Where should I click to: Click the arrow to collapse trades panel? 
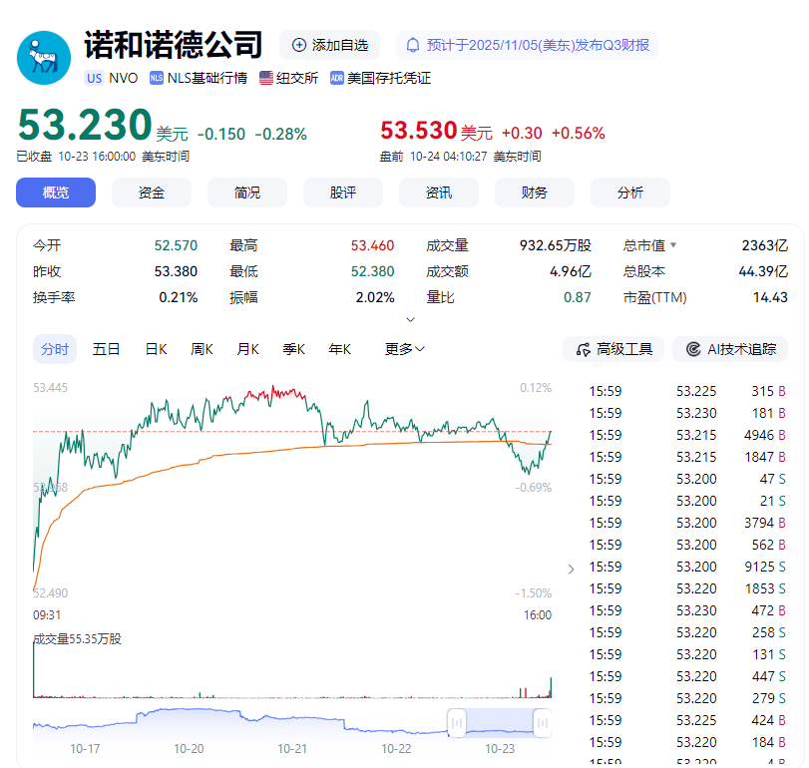[571, 569]
